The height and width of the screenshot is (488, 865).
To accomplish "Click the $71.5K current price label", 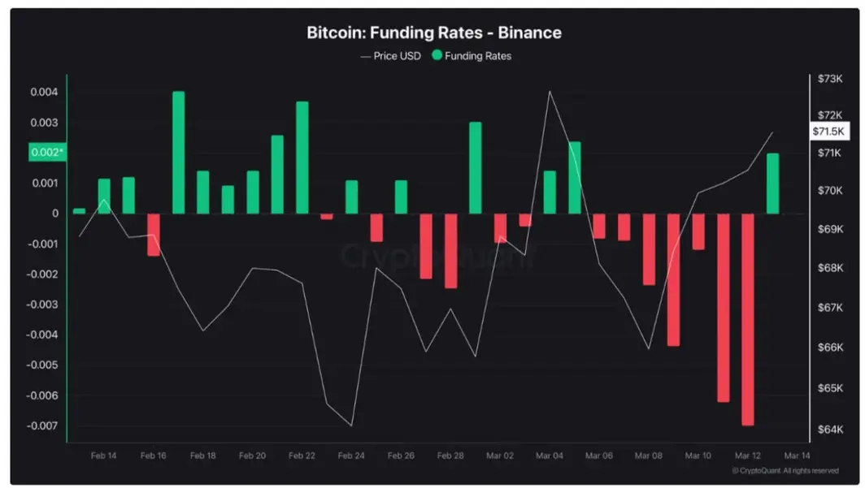I will click(x=828, y=131).
